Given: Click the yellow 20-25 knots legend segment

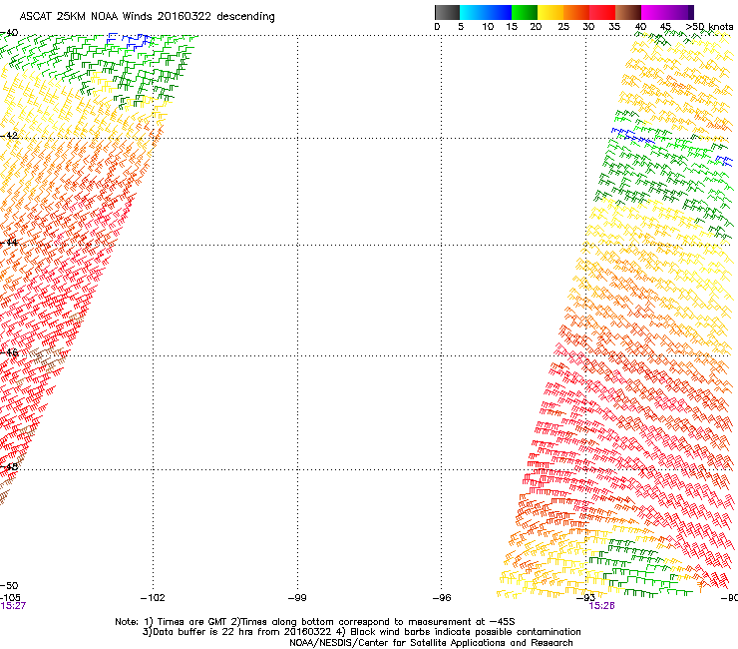Looking at the screenshot, I should tap(551, 12).
